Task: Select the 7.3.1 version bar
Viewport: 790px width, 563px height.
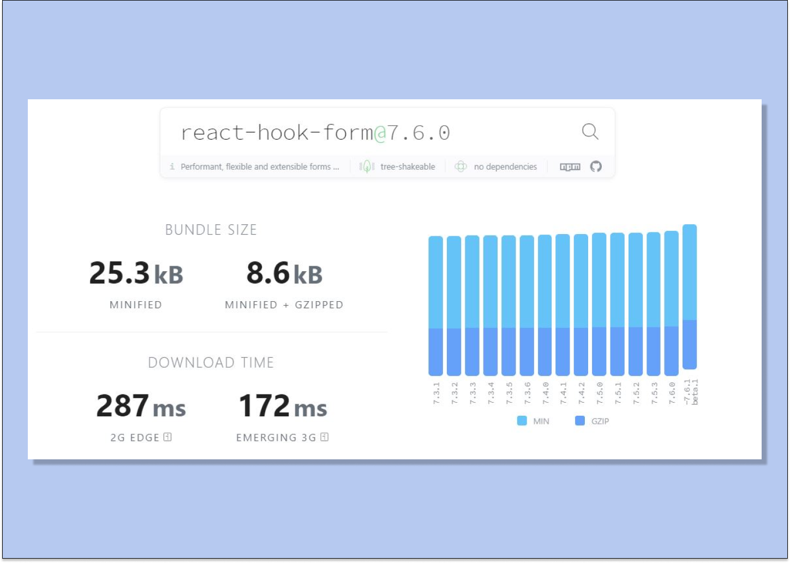Action: point(436,306)
